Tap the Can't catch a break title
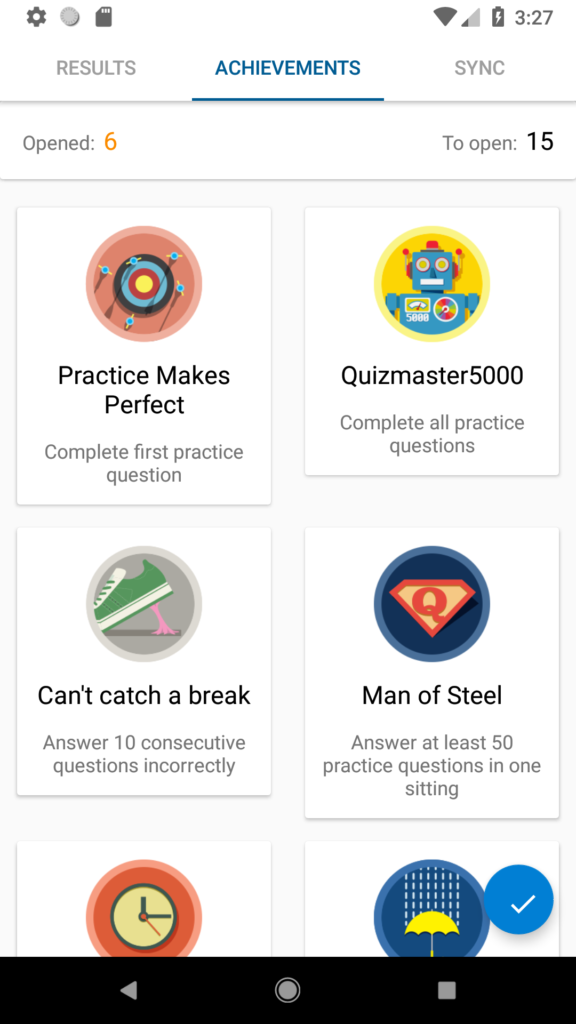Viewport: 576px width, 1024px height. pos(144,695)
